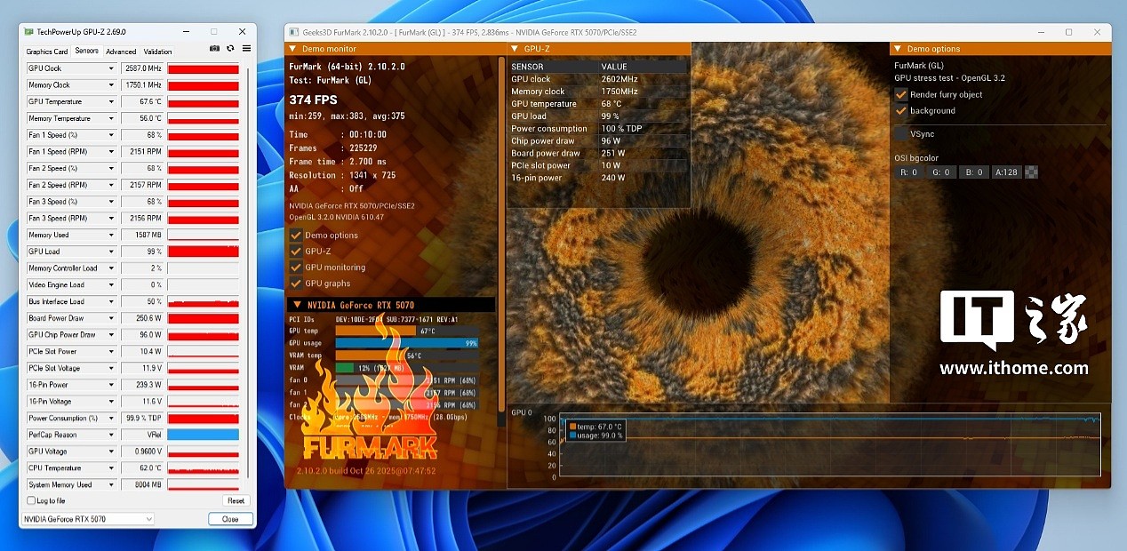This screenshot has width=1127, height=551.
Task: Click the 16-pin power row in FurMark table
Action: [x=598, y=178]
